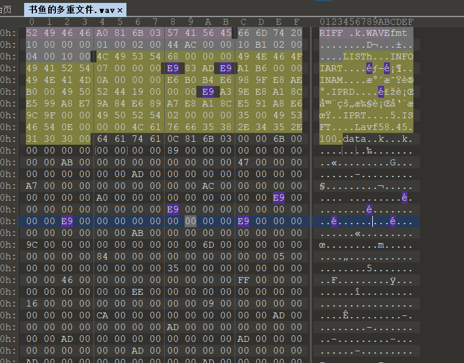Viewport: 464px width, 363px height.
Task: Click byte EE in the hex area
Action: tap(138, 292)
